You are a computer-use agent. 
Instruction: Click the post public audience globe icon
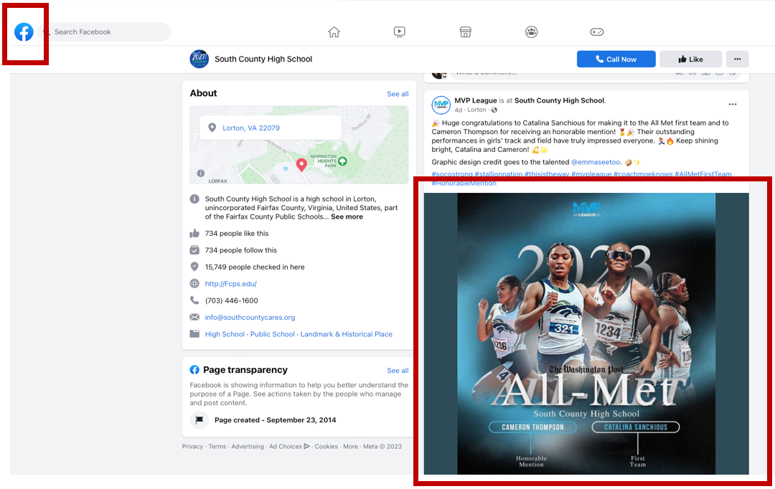coord(494,110)
